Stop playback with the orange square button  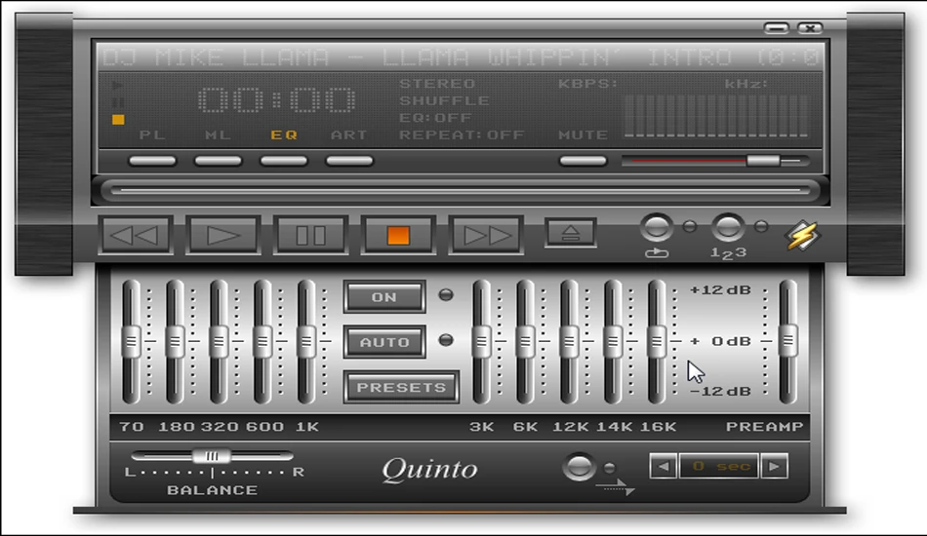tap(398, 236)
